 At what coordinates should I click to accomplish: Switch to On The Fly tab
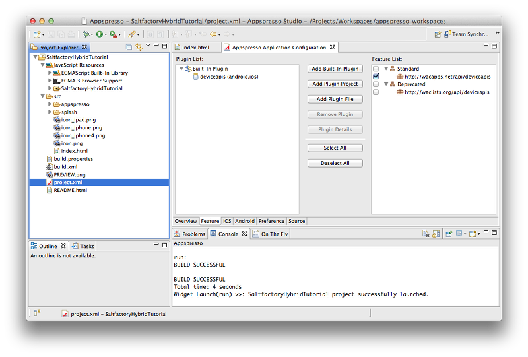click(271, 234)
